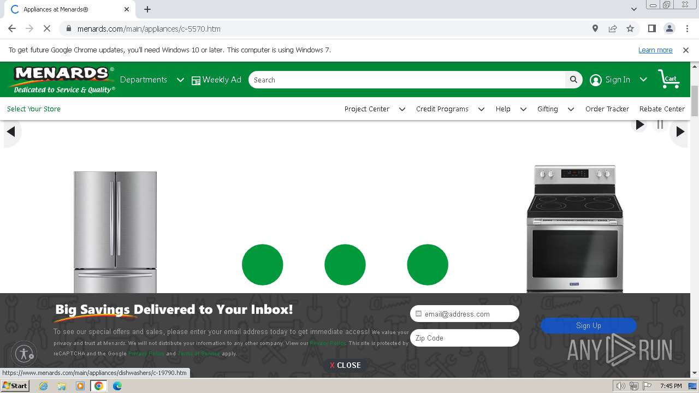
Task: Open the tab search dropdown arrow
Action: tap(634, 9)
